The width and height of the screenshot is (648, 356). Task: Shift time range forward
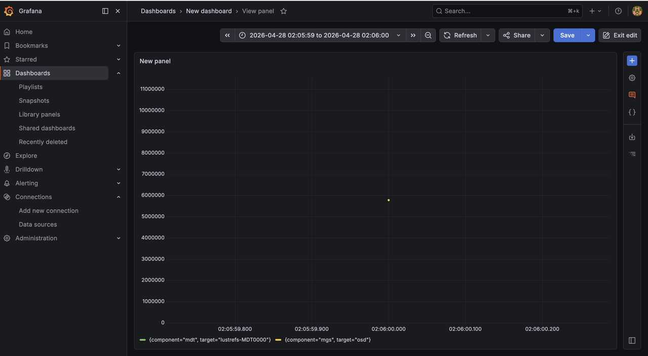(x=413, y=35)
